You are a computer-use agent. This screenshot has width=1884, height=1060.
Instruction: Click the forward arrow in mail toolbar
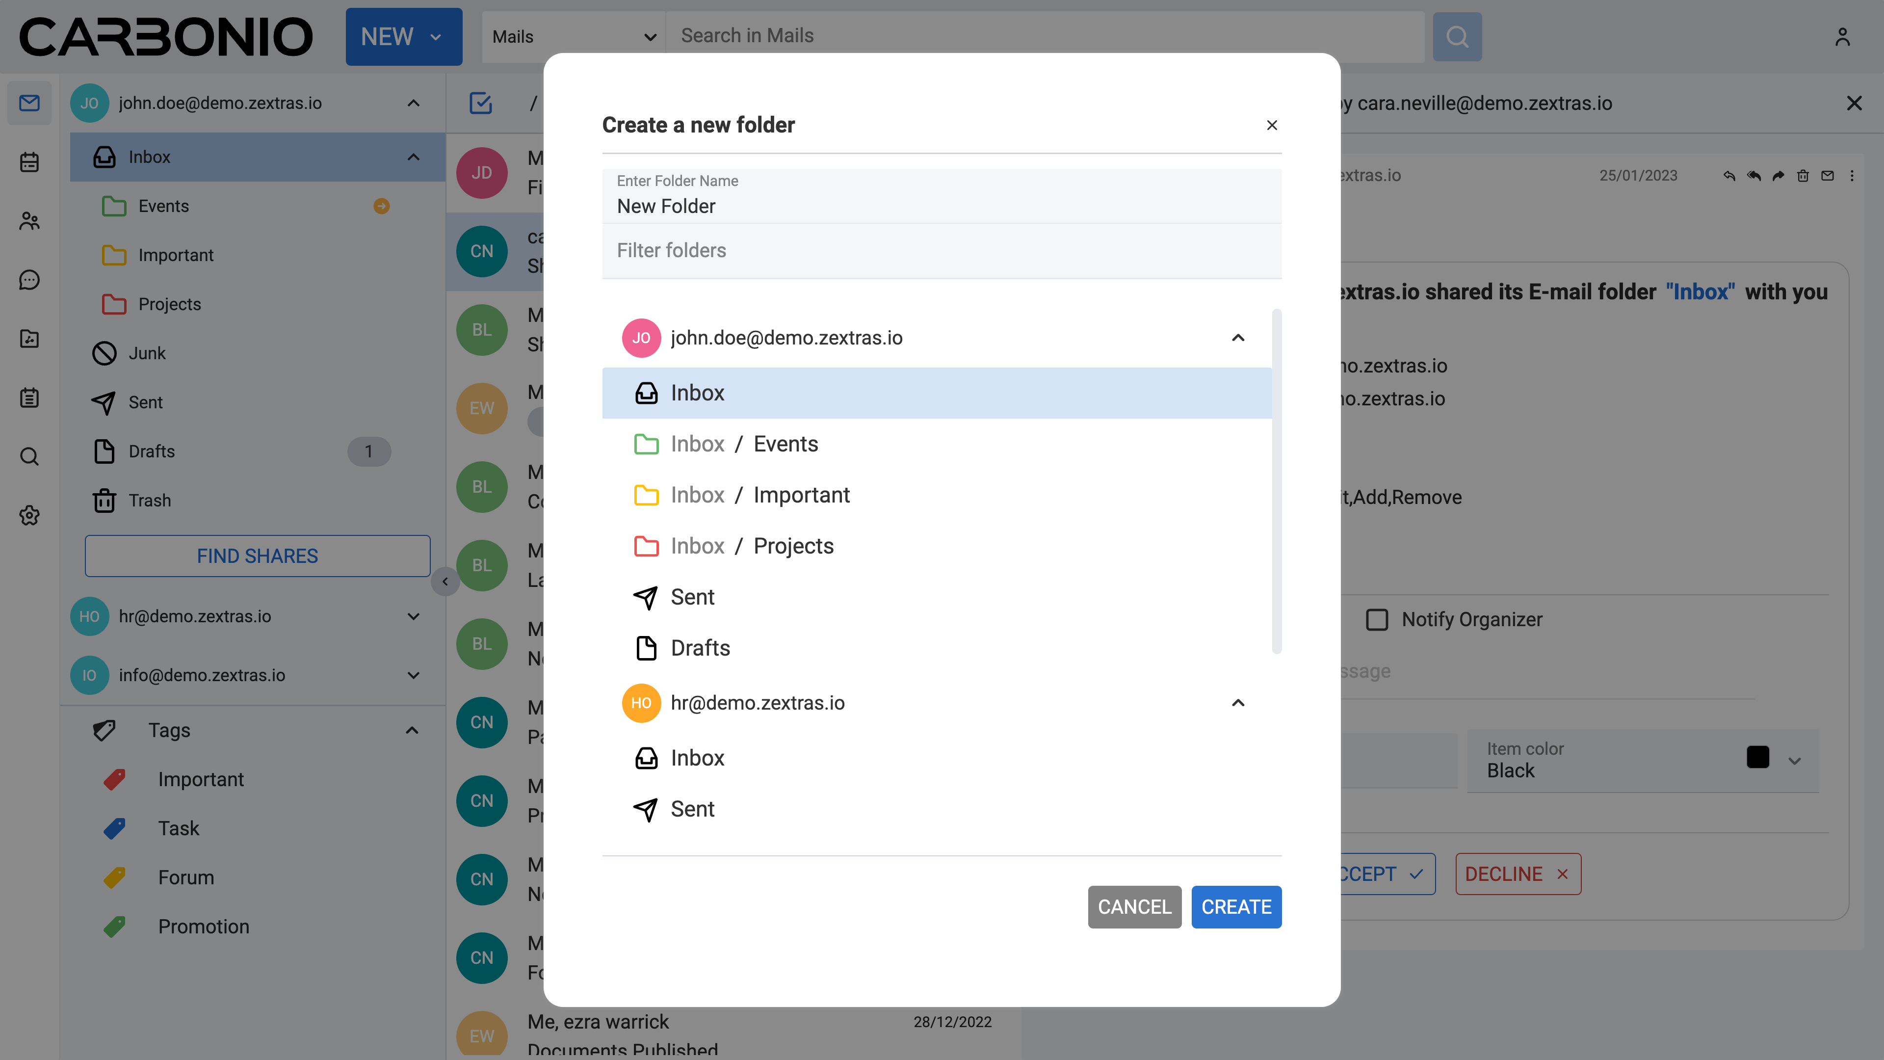(1778, 176)
